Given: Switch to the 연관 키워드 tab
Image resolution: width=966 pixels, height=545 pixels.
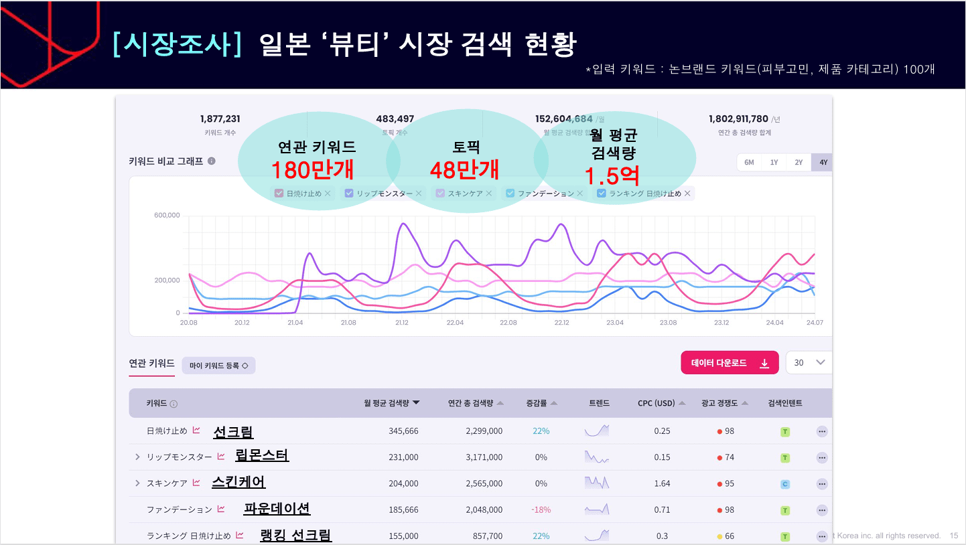Looking at the screenshot, I should (x=151, y=364).
